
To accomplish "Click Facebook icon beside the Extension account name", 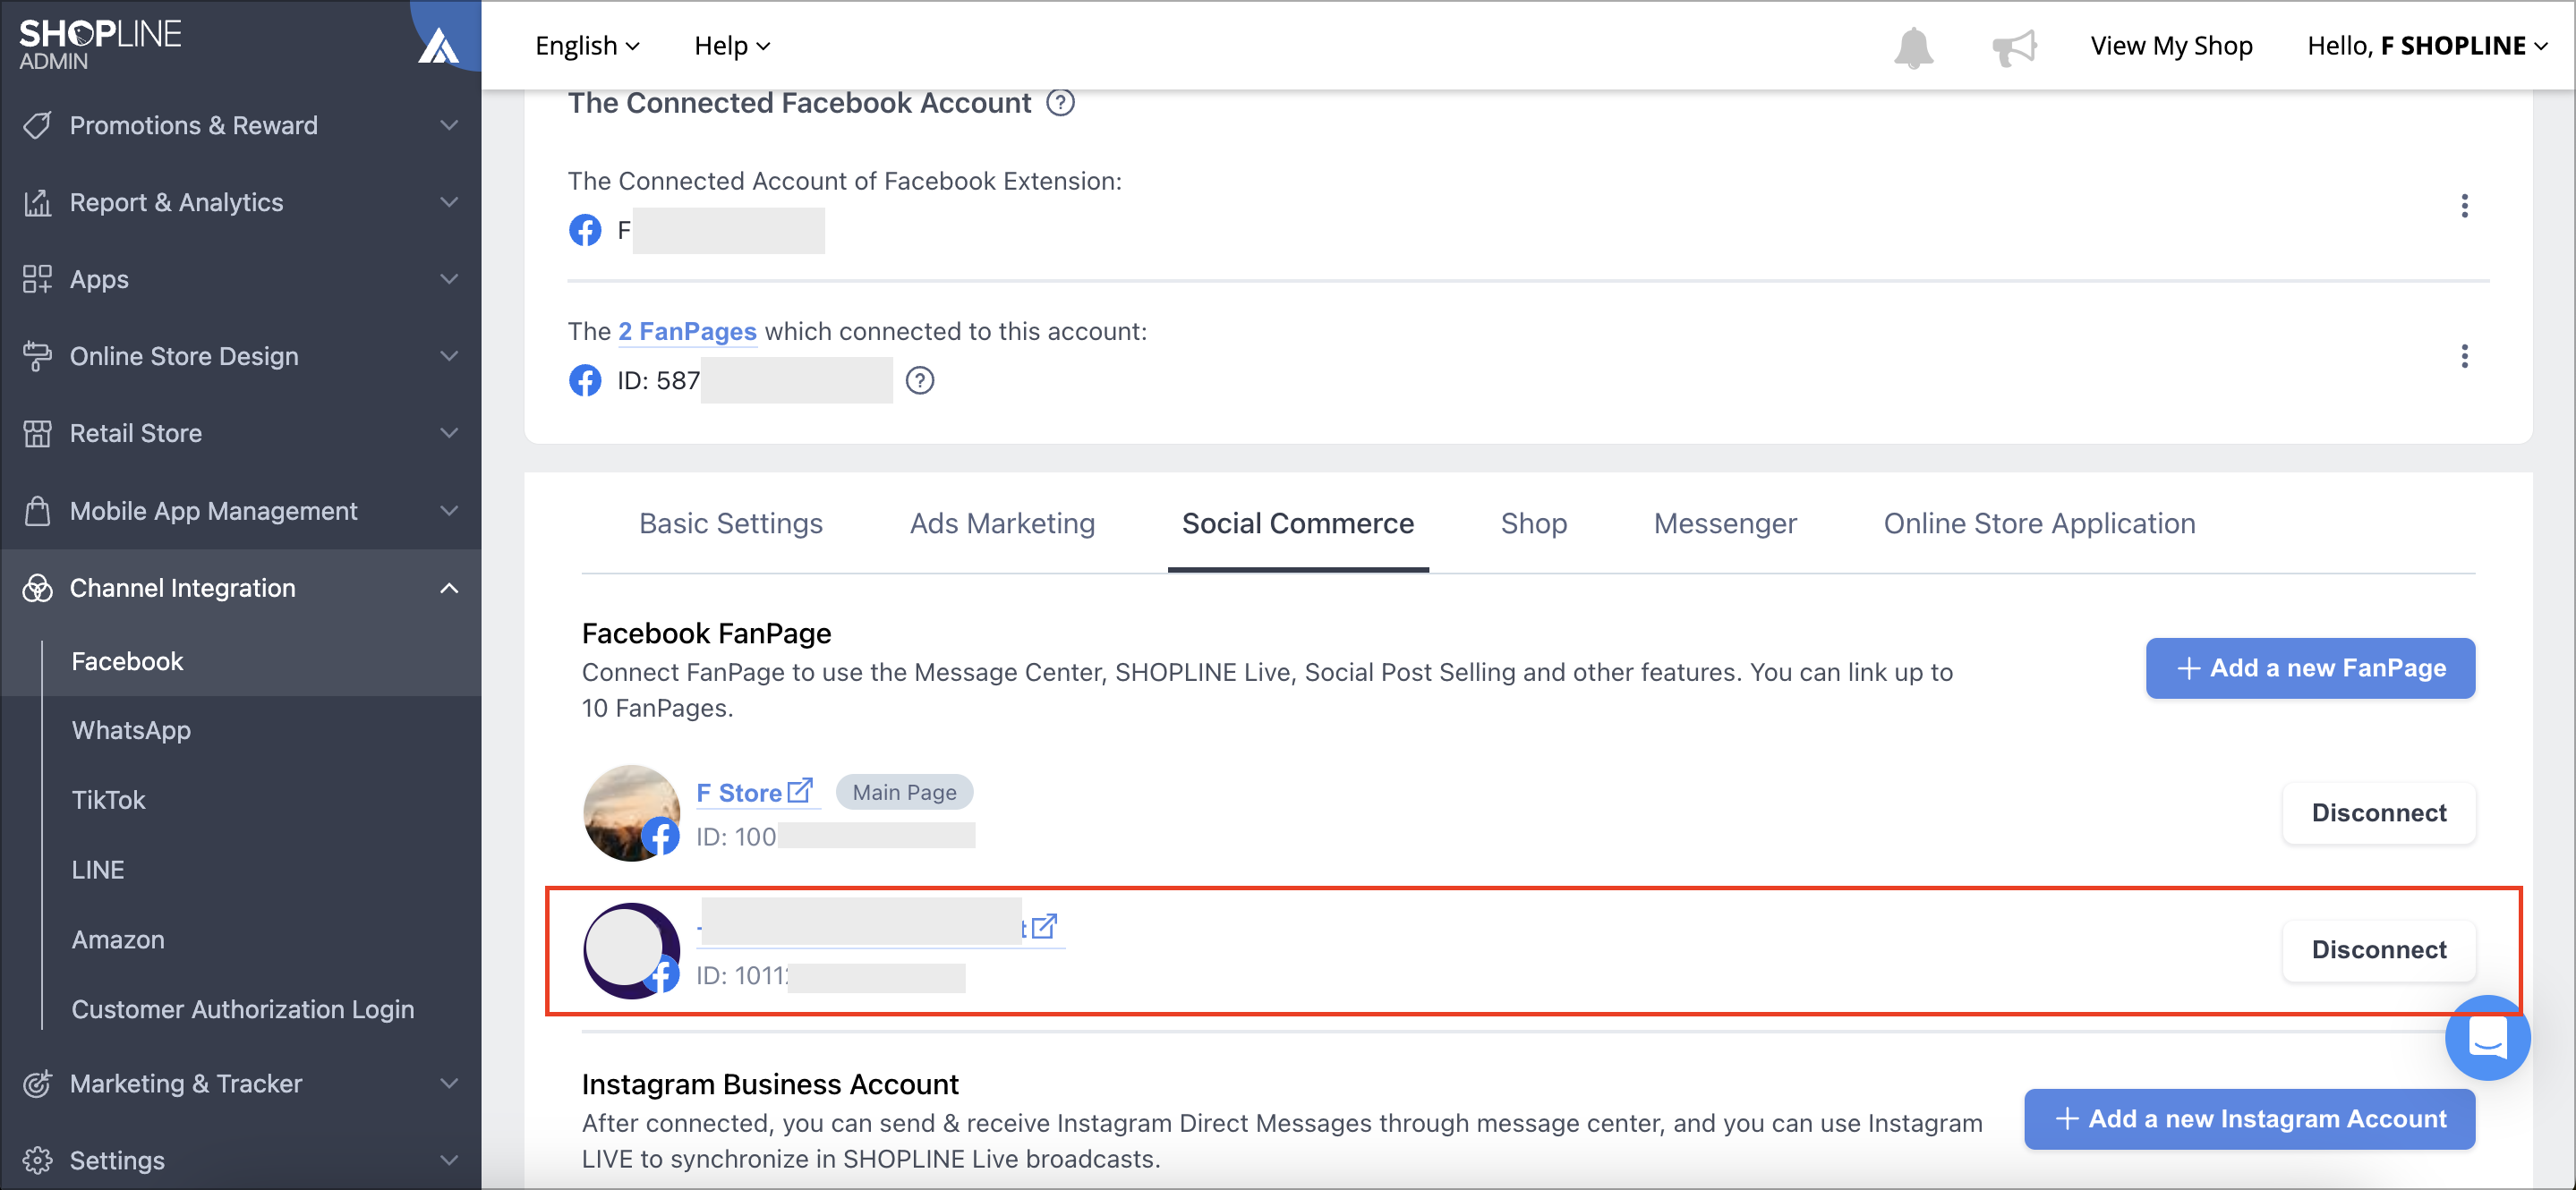I will pos(585,230).
